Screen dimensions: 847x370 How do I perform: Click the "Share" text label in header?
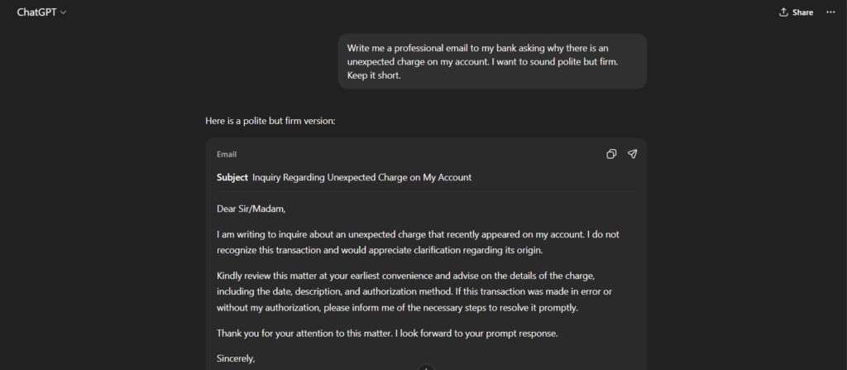coord(802,12)
